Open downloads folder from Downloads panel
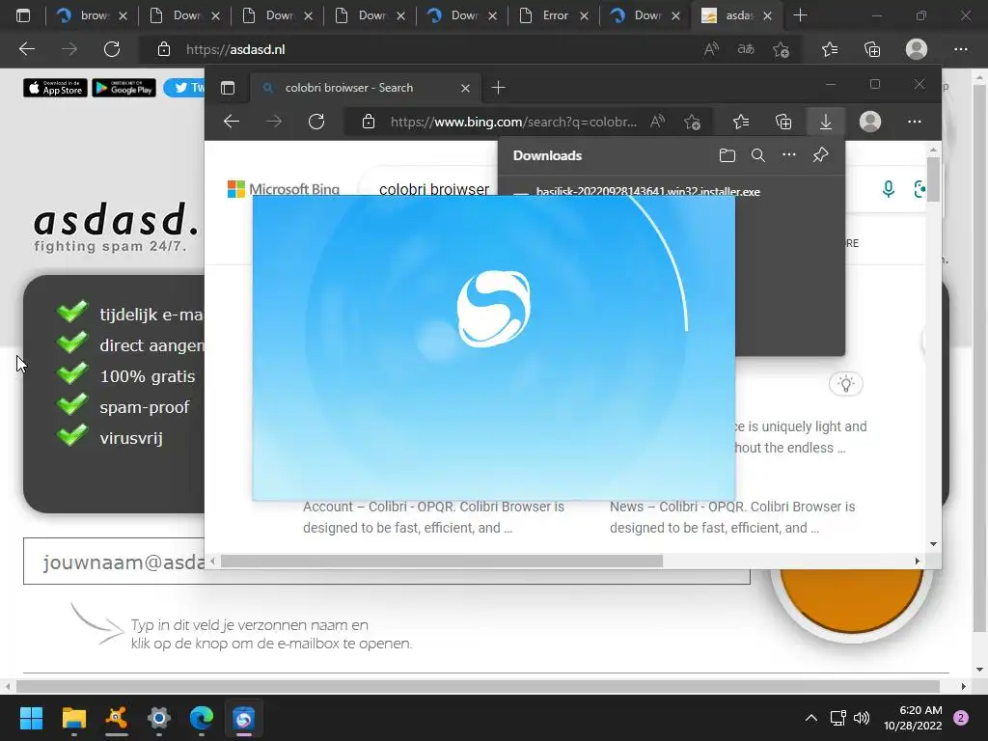This screenshot has height=741, width=988. click(727, 155)
